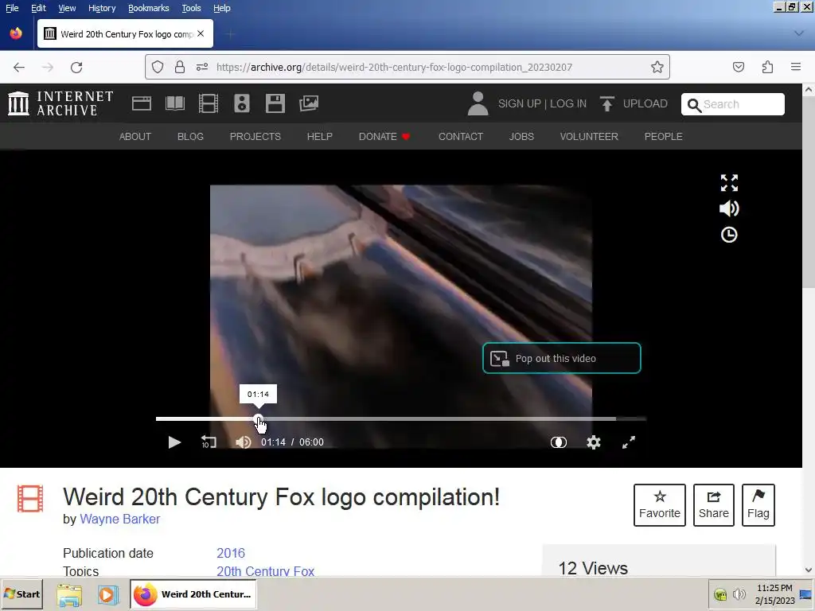Click the video seek handle at 01:14
Screen dimensions: 815x611
click(259, 418)
